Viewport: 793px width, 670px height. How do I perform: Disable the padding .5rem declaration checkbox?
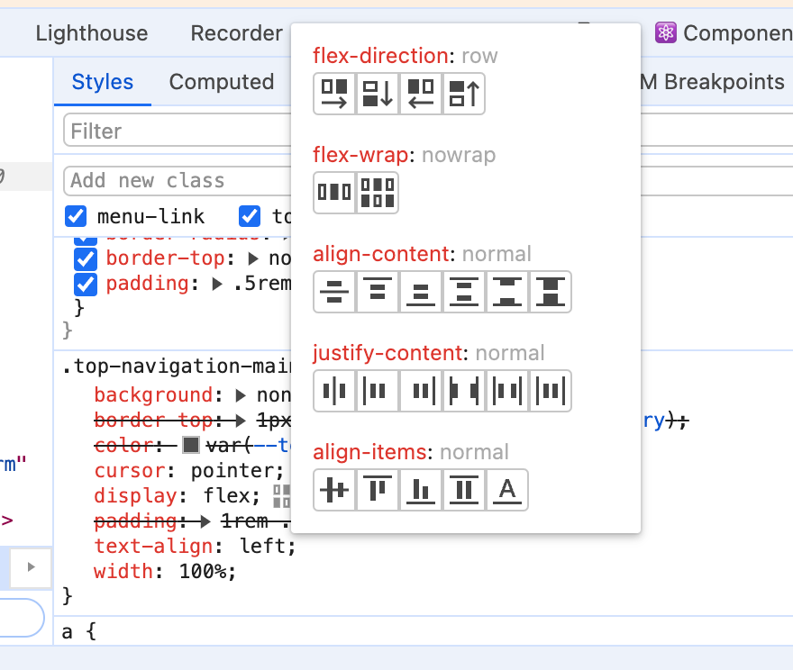[86, 284]
